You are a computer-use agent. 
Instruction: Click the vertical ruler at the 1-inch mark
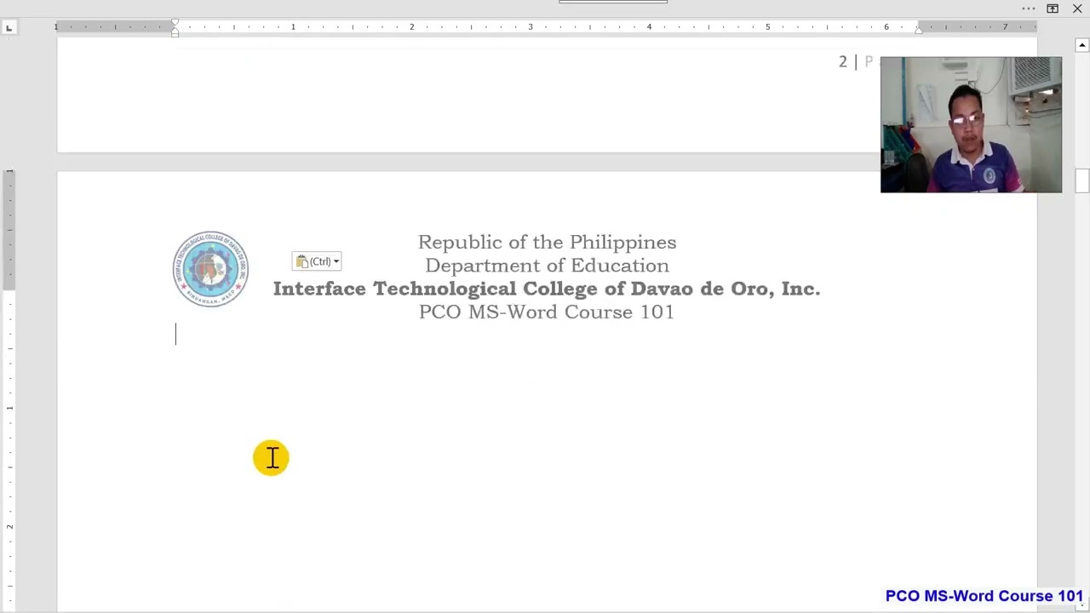click(x=9, y=409)
